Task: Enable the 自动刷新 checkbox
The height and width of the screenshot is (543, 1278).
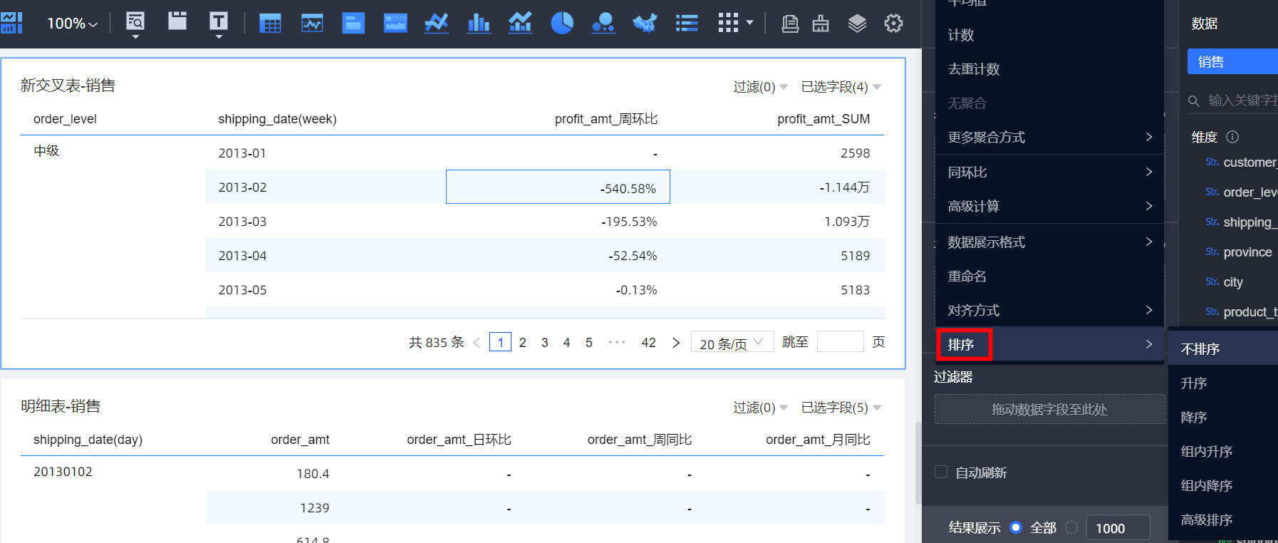Action: pyautogui.click(x=941, y=472)
